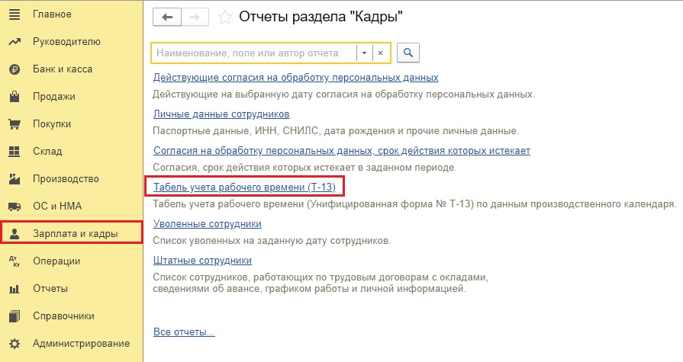Click the hamburger icon next to Главное

[x=14, y=14]
